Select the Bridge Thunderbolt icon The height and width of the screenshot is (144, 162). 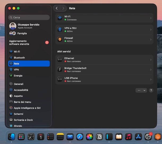[60, 70]
